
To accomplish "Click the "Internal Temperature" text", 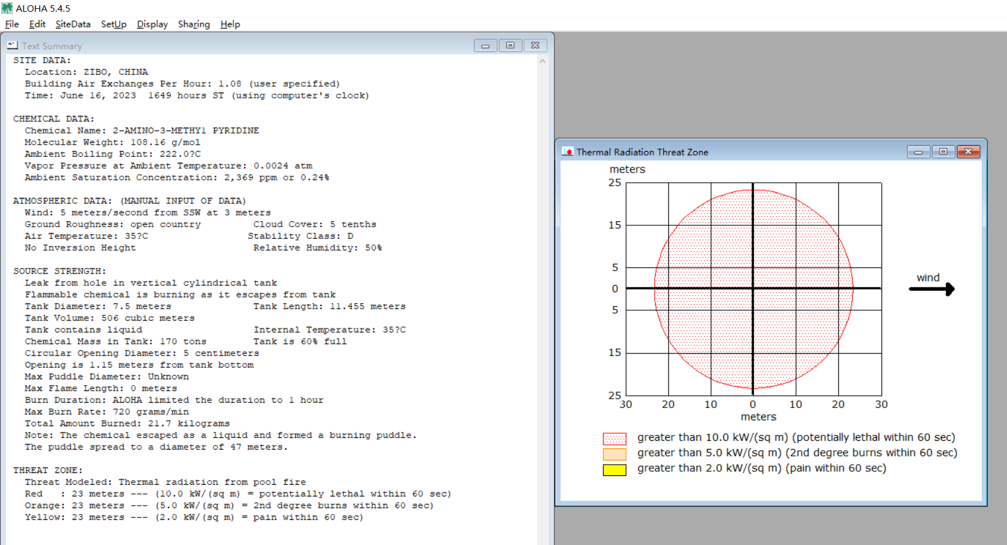I will tap(329, 330).
